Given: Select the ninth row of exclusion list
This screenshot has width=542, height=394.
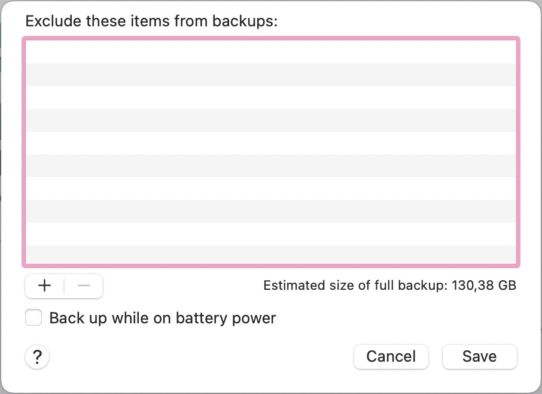Looking at the screenshot, I should pyautogui.click(x=270, y=234).
